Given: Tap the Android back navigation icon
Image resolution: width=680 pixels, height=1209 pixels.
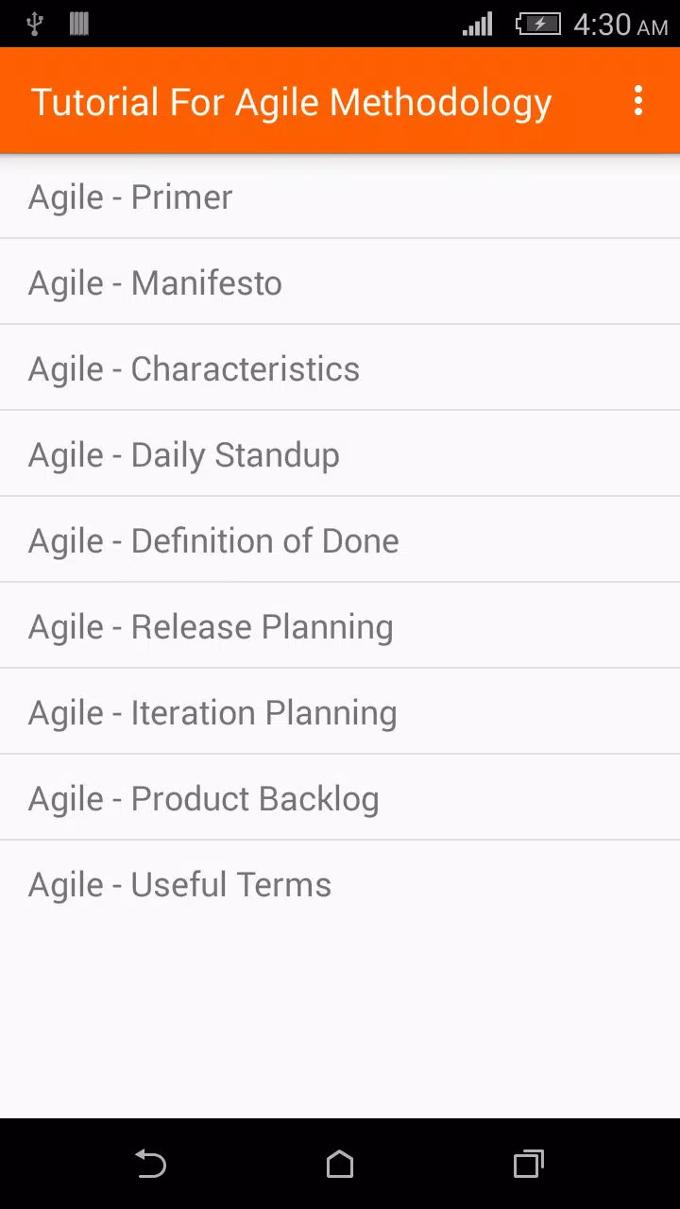Looking at the screenshot, I should pos(151,1164).
